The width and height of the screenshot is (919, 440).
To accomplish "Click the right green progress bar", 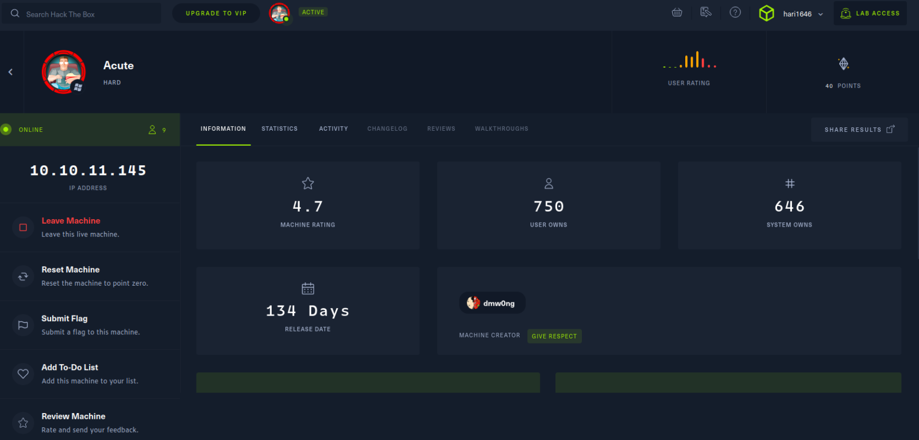I will tap(728, 383).
